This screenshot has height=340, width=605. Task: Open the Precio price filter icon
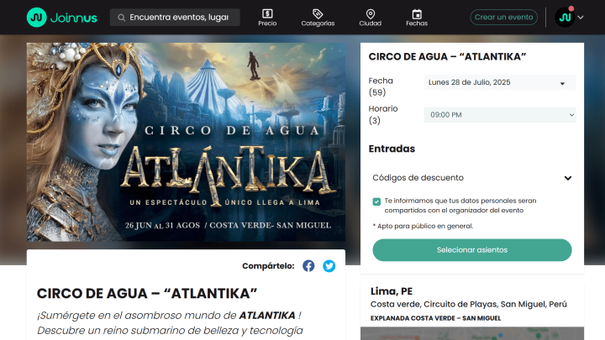click(x=267, y=14)
